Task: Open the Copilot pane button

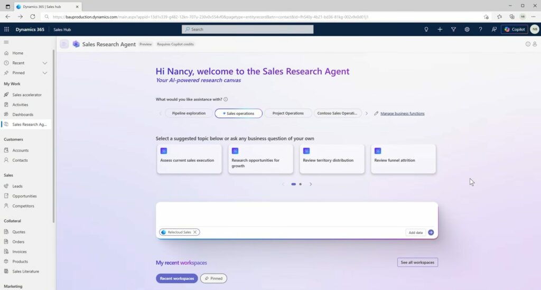Action: 515,29
